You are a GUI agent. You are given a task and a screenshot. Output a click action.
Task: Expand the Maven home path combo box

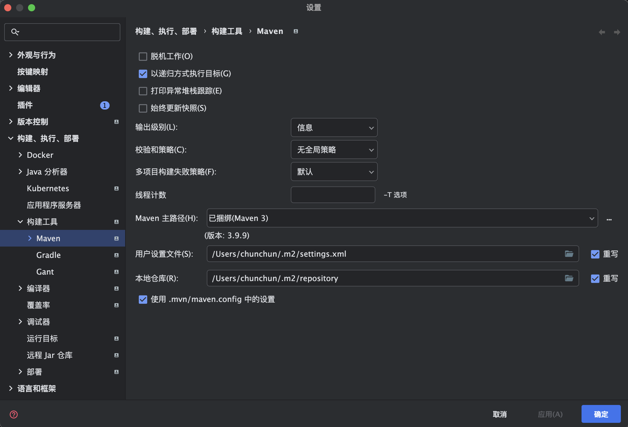[591, 218]
